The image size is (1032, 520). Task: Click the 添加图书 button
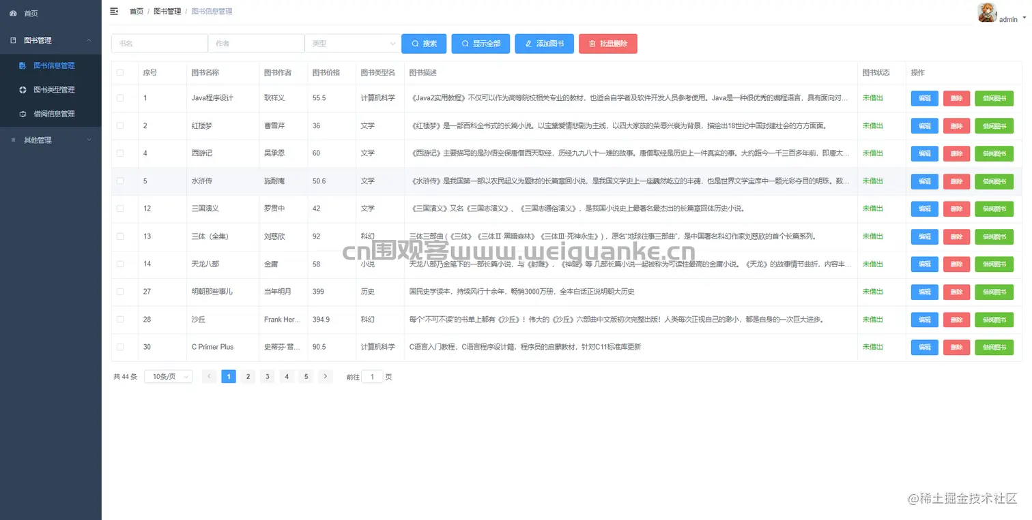coord(544,44)
